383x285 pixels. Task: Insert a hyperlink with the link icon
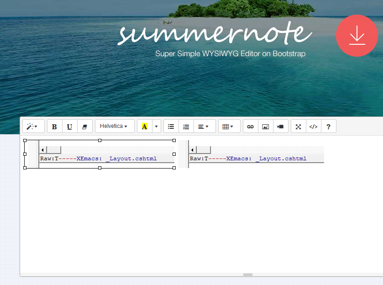[x=250, y=126]
